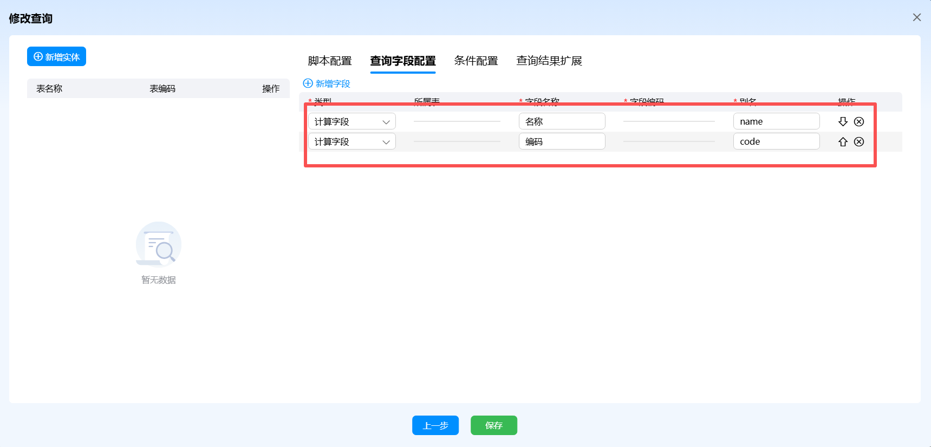Viewport: 931px width, 447px height.
Task: Close the 修改查询 dialog
Action: [916, 17]
